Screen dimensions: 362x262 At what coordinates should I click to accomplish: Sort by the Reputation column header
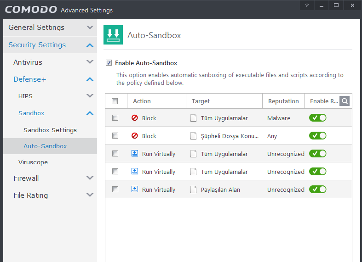tap(283, 101)
